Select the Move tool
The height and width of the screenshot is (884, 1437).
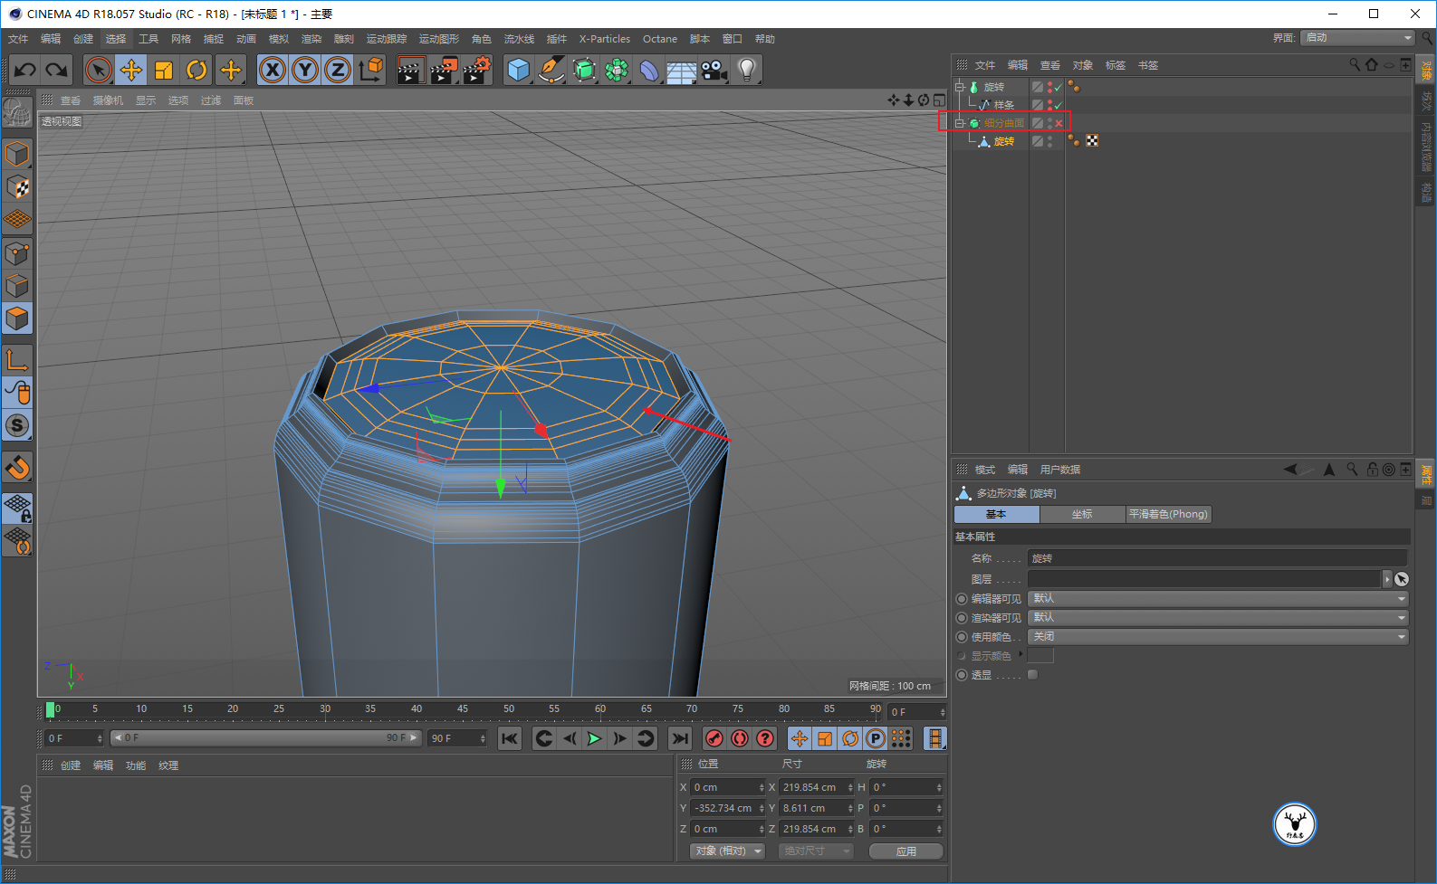131,70
